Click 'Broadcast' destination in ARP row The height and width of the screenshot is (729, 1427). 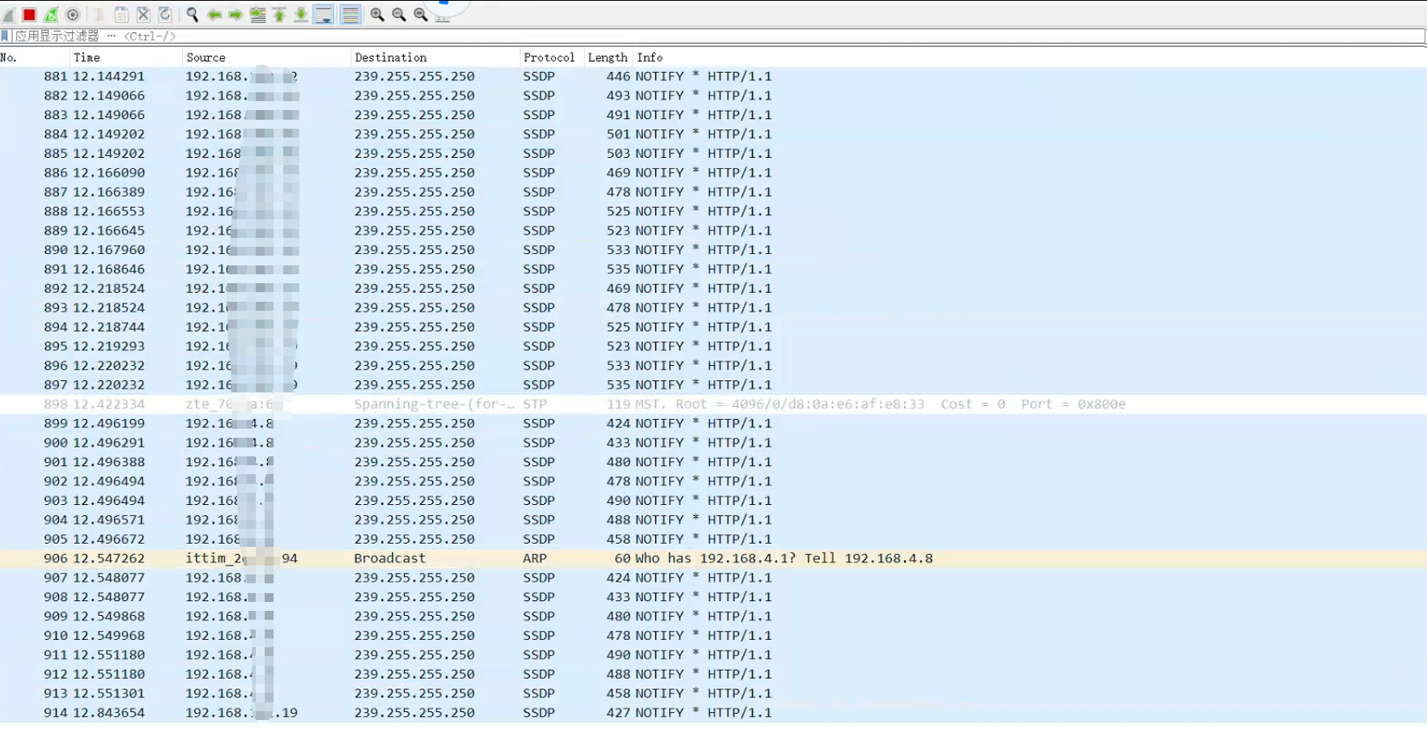click(389, 558)
